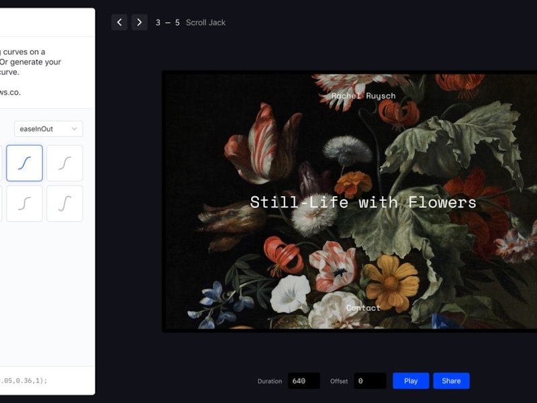Click the Play button
Viewport: 537px width, 403px height.
[411, 381]
